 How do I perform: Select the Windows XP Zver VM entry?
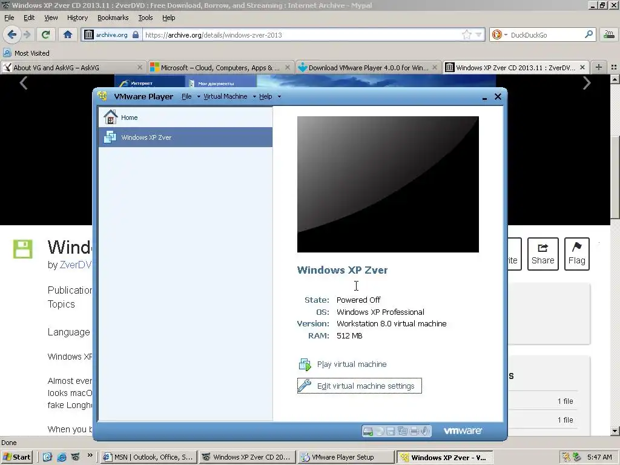[x=185, y=137]
